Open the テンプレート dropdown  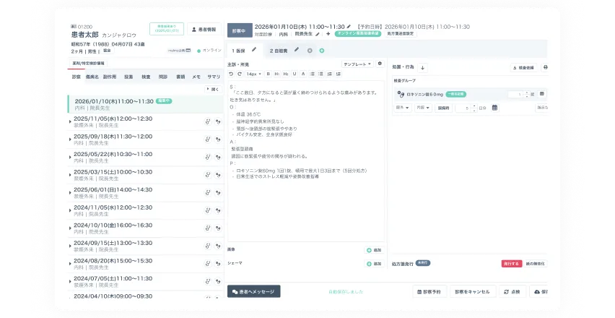pos(357,64)
